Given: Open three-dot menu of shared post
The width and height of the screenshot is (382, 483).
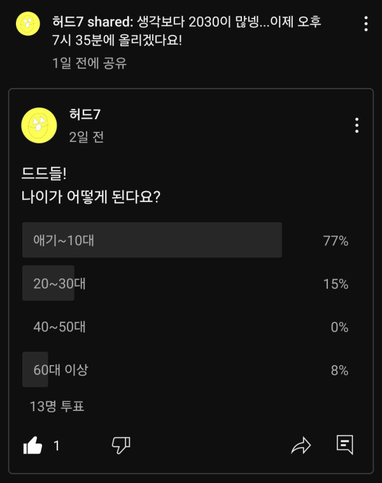Looking at the screenshot, I should click(365, 24).
